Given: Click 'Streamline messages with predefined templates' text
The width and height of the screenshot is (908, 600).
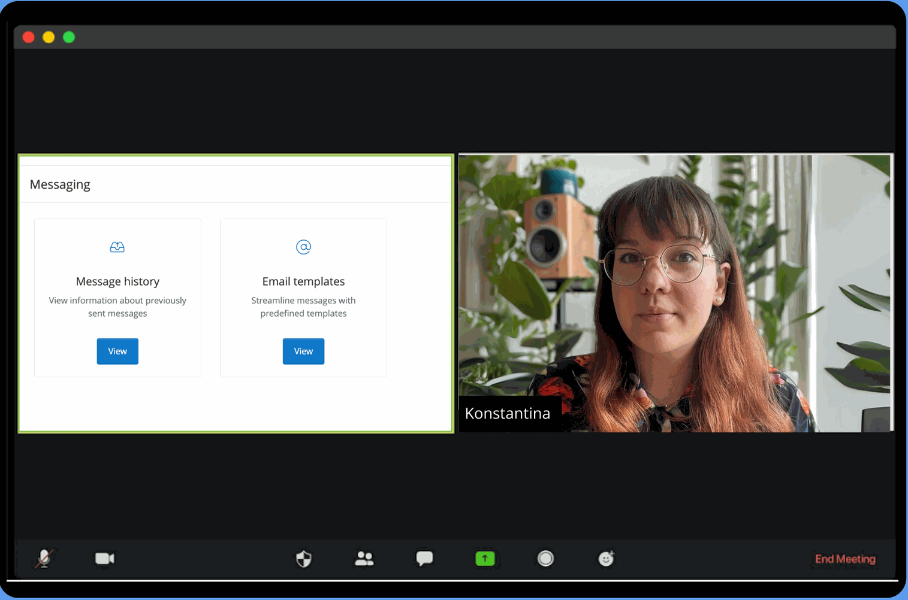Looking at the screenshot, I should click(303, 307).
